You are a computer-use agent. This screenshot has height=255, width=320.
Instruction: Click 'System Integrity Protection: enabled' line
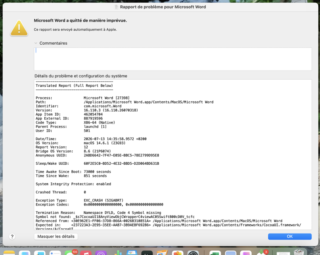(x=74, y=184)
